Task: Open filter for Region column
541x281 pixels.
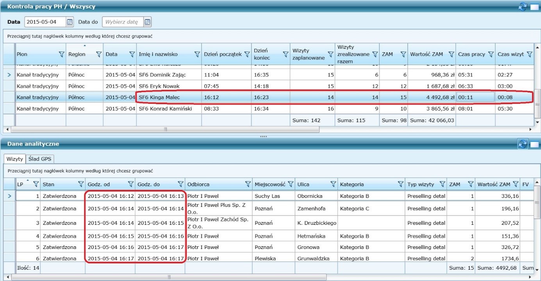Action: pyautogui.click(x=99, y=54)
